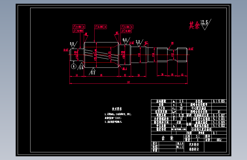
Task: Select the 12.5 surface roughness value
Action: point(204,22)
